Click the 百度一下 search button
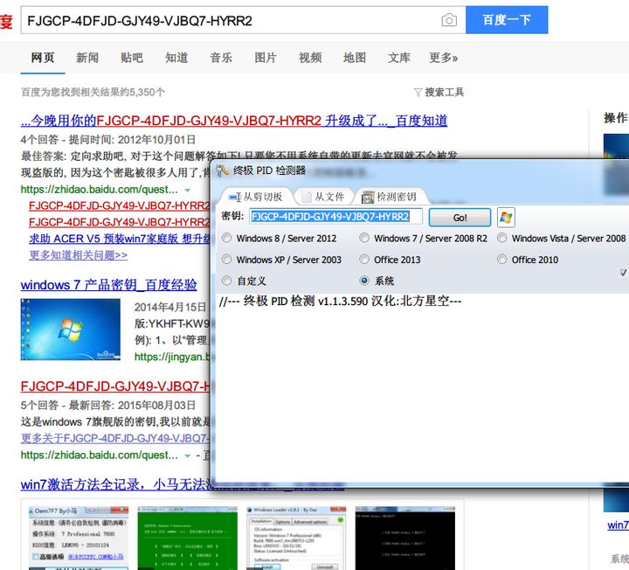629x570 pixels. coord(507,19)
